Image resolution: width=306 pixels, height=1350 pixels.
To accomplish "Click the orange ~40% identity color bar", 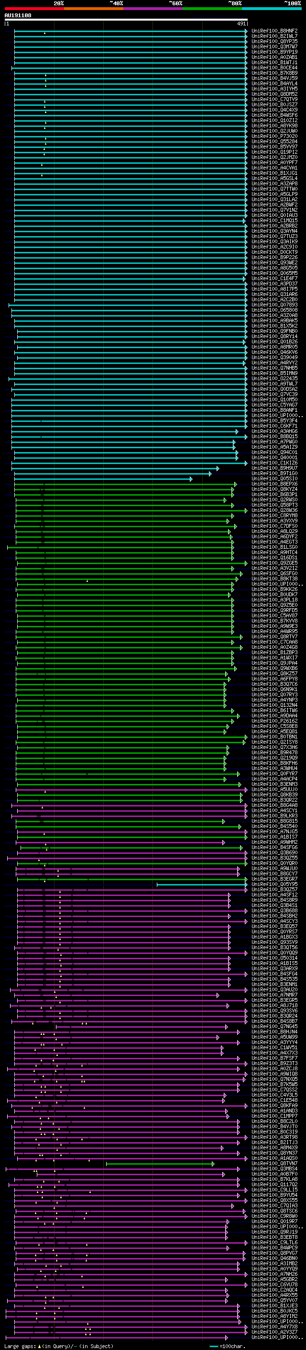I will [94, 9].
